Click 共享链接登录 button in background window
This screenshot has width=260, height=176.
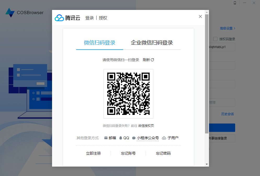click(x=222, y=138)
